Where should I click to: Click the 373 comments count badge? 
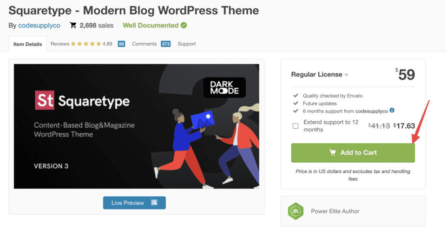tap(165, 44)
